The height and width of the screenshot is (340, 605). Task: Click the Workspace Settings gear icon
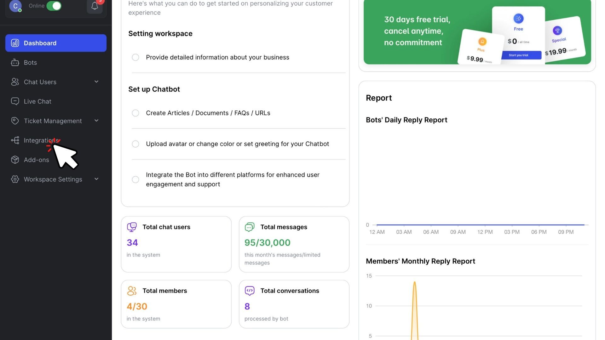click(x=15, y=179)
